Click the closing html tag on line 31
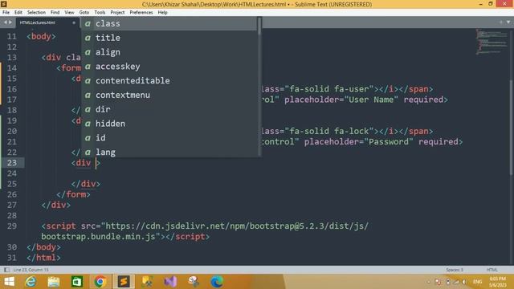The image size is (514, 289). tap(43, 258)
